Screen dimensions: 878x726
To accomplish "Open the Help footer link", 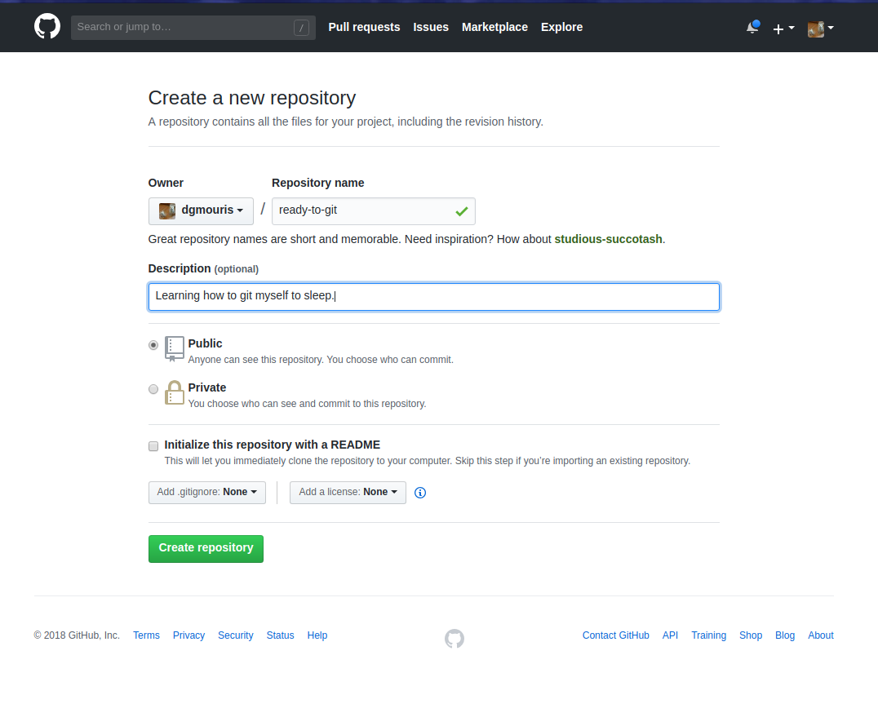I will point(317,635).
